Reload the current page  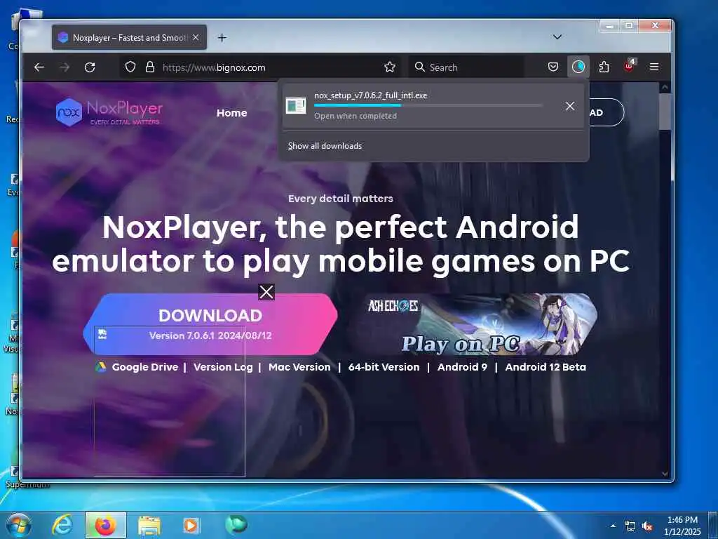tap(90, 67)
